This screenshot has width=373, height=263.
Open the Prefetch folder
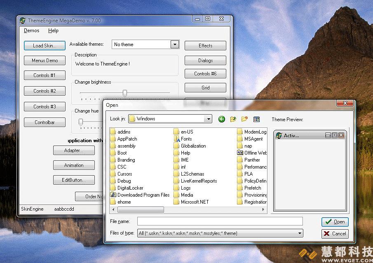pyautogui.click(x=249, y=188)
